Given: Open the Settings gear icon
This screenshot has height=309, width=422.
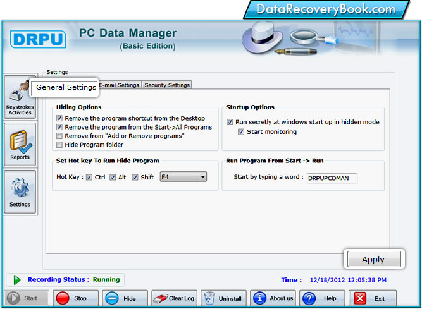Looking at the screenshot, I should pos(20,192).
